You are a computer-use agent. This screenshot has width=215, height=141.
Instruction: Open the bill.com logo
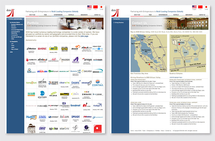point(31,71)
